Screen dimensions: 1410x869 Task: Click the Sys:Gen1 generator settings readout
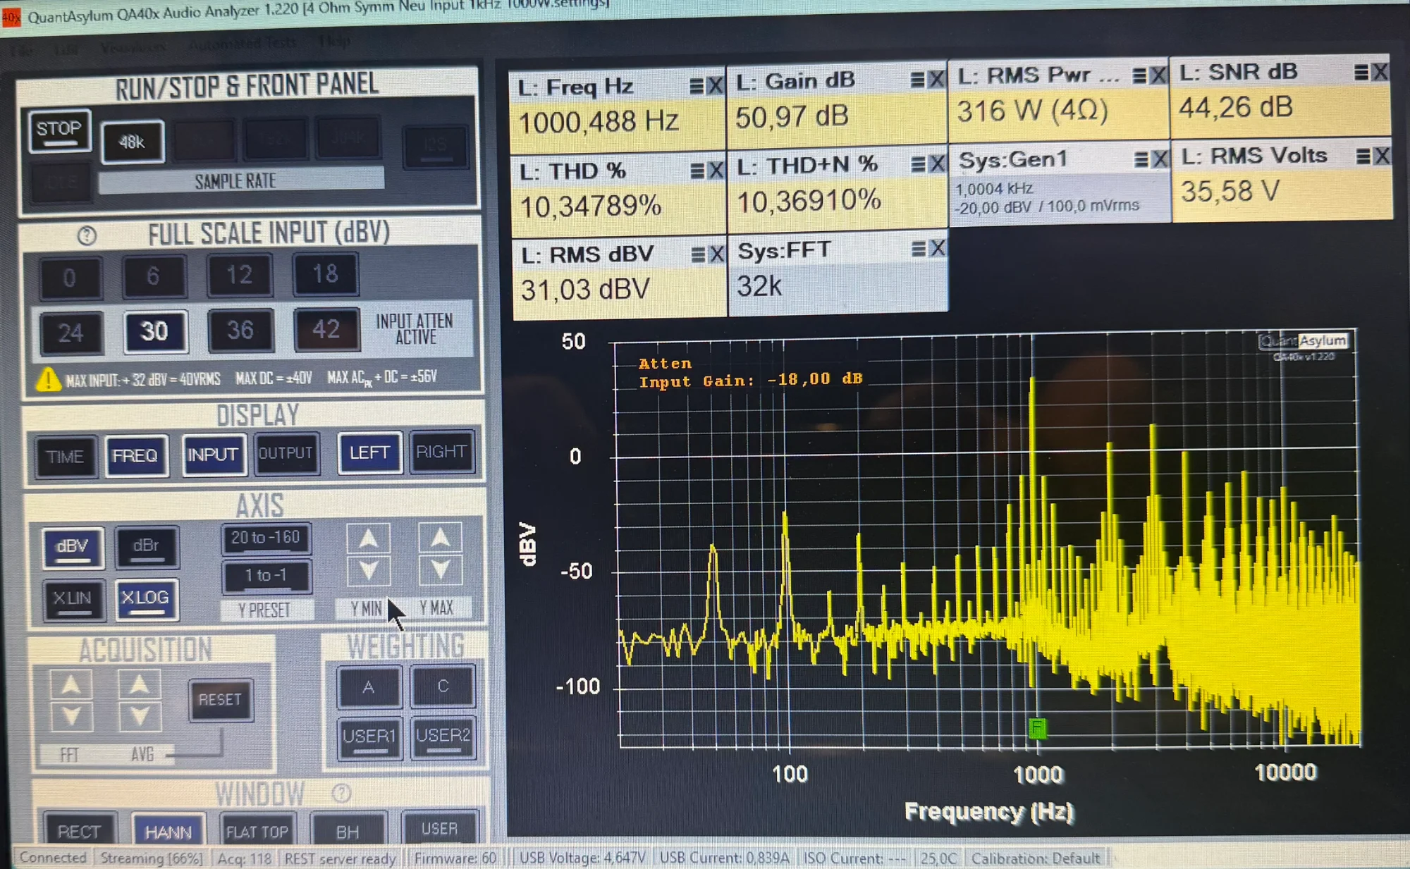coord(1047,198)
